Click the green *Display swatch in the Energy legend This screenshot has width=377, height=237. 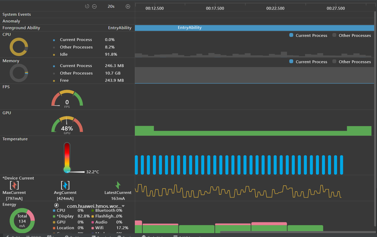click(54, 216)
